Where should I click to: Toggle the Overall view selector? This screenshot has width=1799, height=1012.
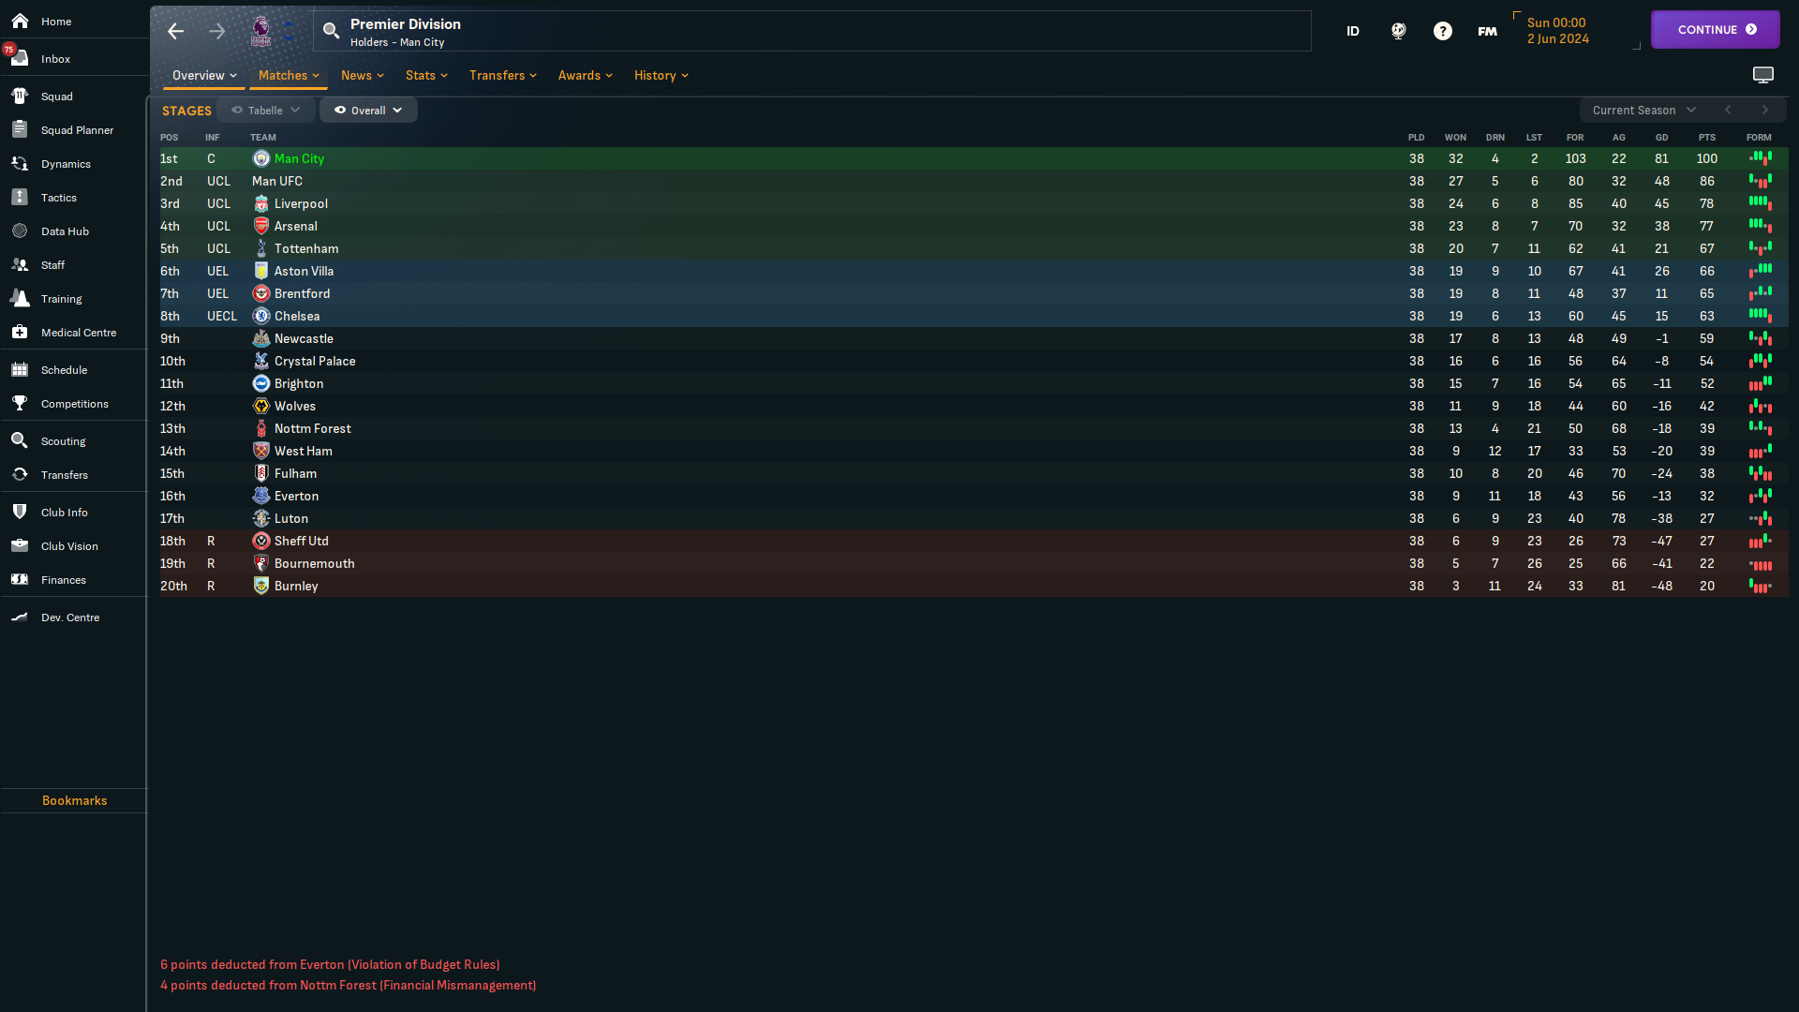coord(368,110)
